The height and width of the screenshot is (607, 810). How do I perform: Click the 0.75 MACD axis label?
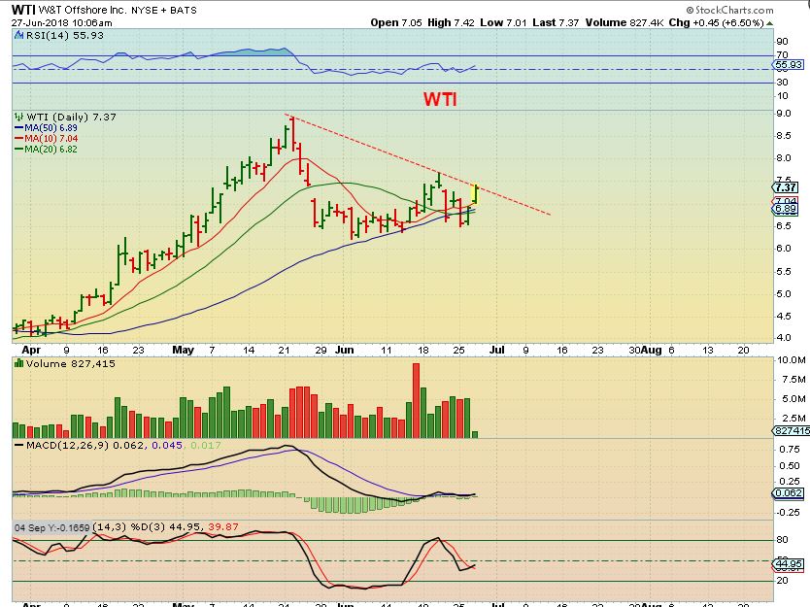coord(790,450)
